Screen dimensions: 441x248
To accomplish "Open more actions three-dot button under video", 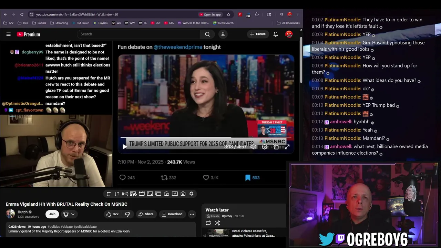I will [x=192, y=214].
